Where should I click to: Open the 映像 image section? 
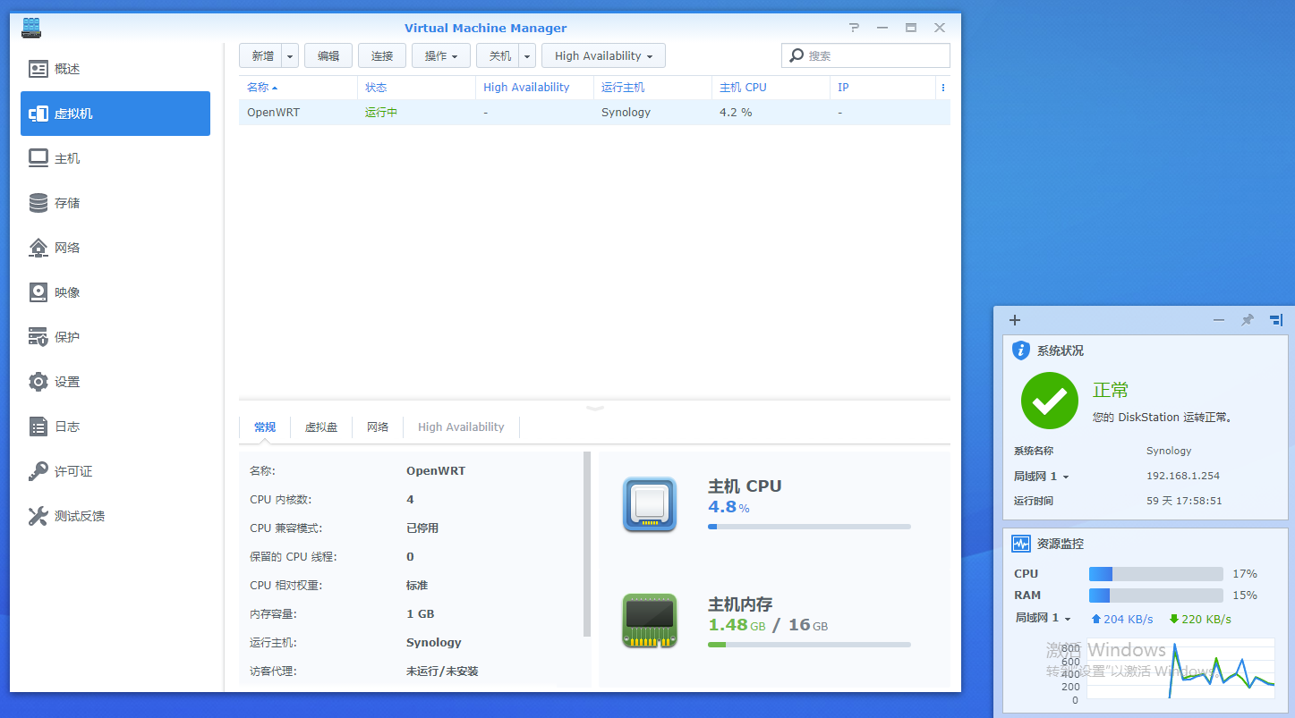coord(115,292)
